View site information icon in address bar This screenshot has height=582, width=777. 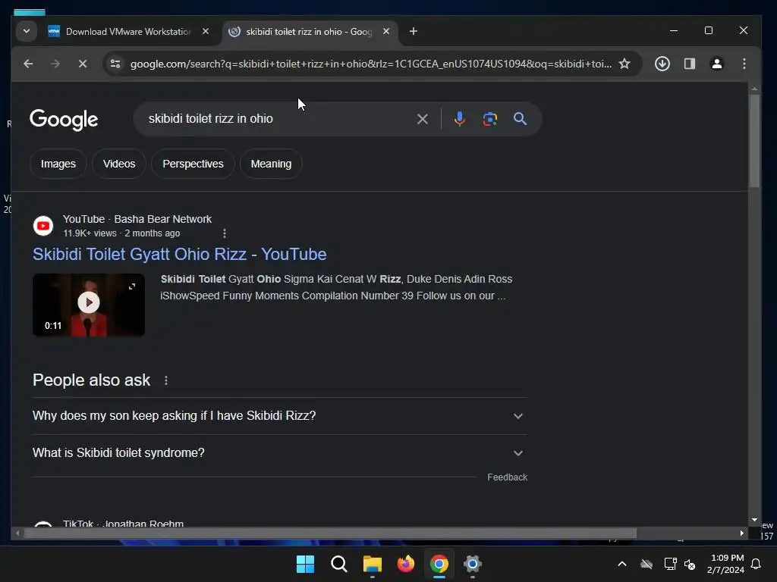coord(115,64)
